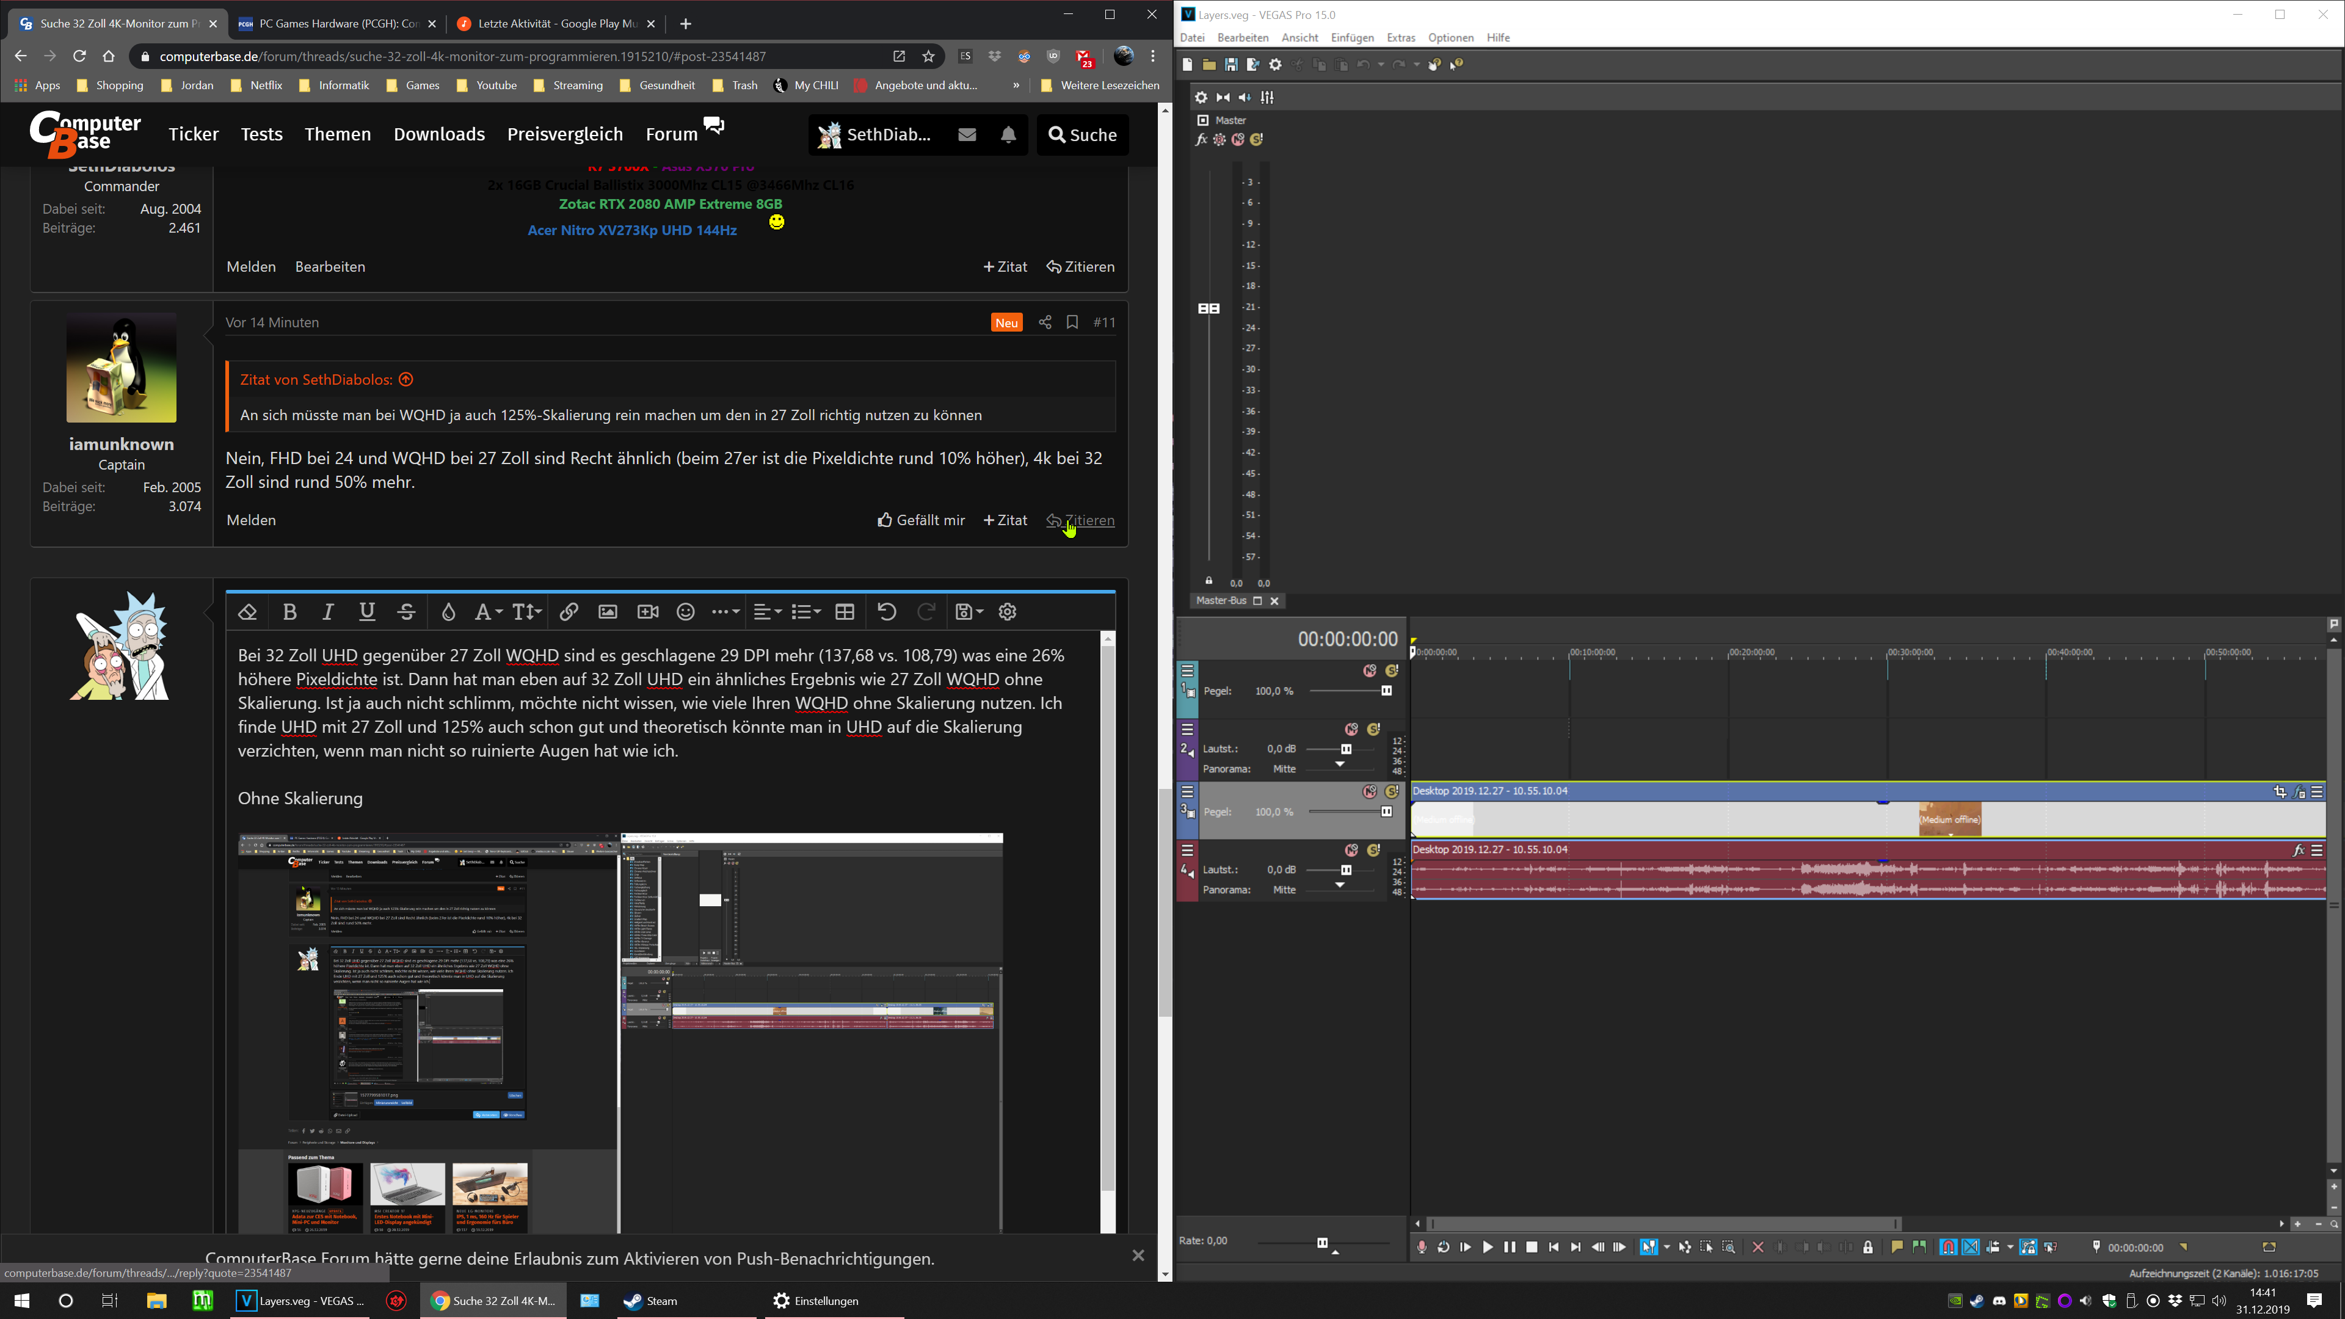The image size is (2345, 1319).
Task: Click the What's This help cursor icon
Action: tap(1456, 65)
